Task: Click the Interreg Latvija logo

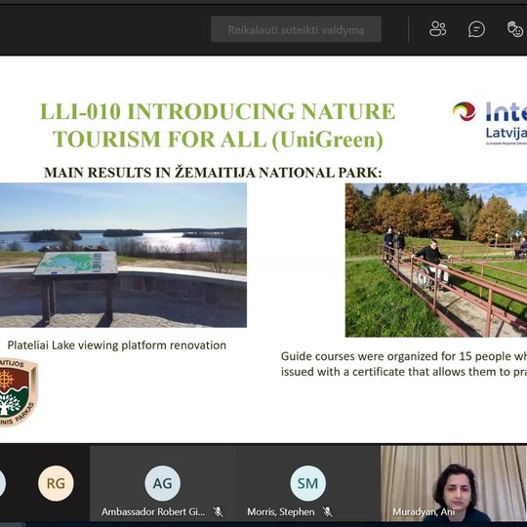Action: [490, 123]
